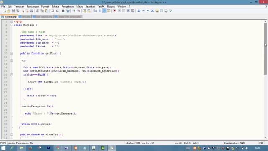Open Photoshop from the taskbar
Image resolution: width=268 pixels, height=151 pixels.
[49, 148]
